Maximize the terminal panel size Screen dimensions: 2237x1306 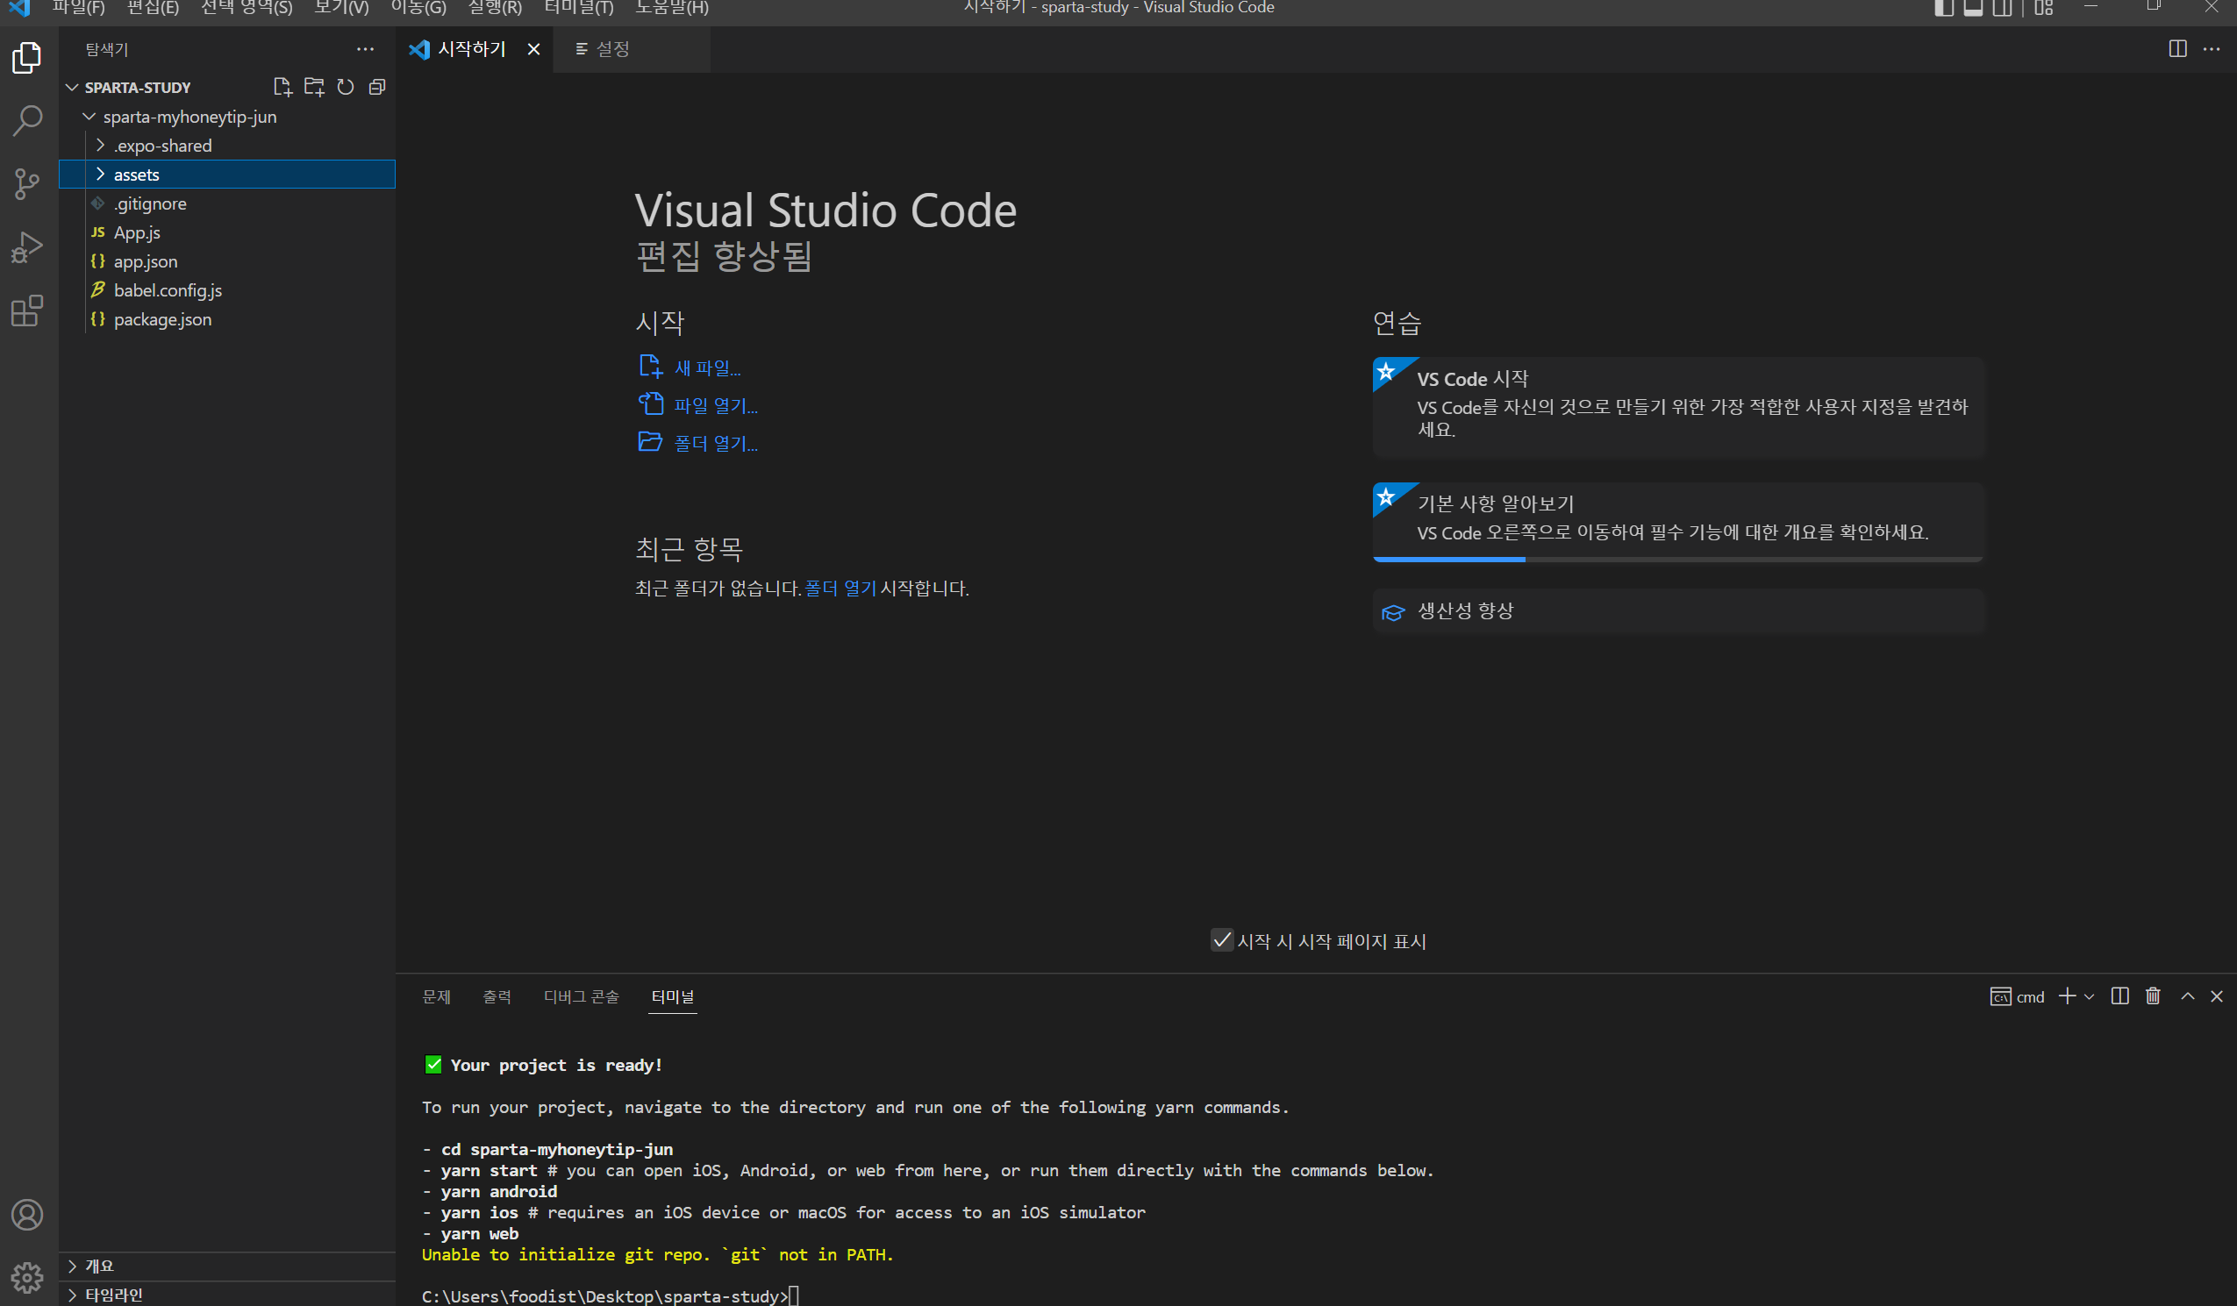(2187, 996)
